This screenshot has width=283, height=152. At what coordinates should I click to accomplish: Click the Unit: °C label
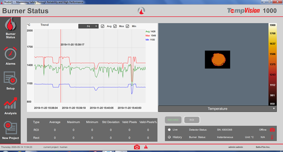(x=249, y=137)
